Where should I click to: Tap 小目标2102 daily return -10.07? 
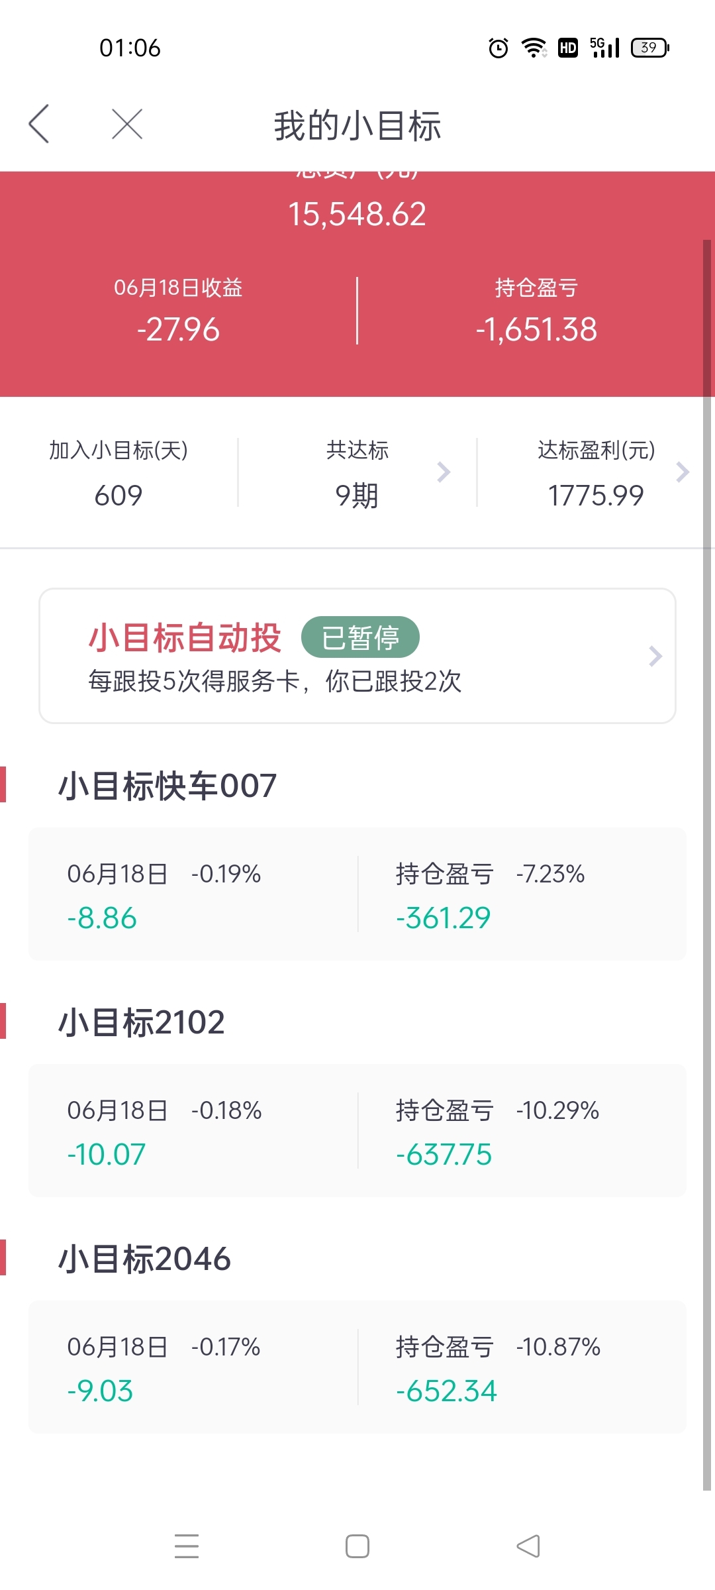(106, 1155)
